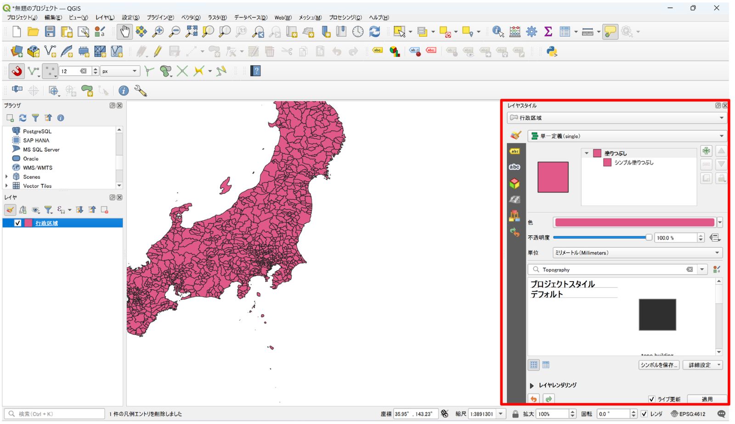Click filter icon in Browser panel
735x424 pixels.
tap(35, 118)
